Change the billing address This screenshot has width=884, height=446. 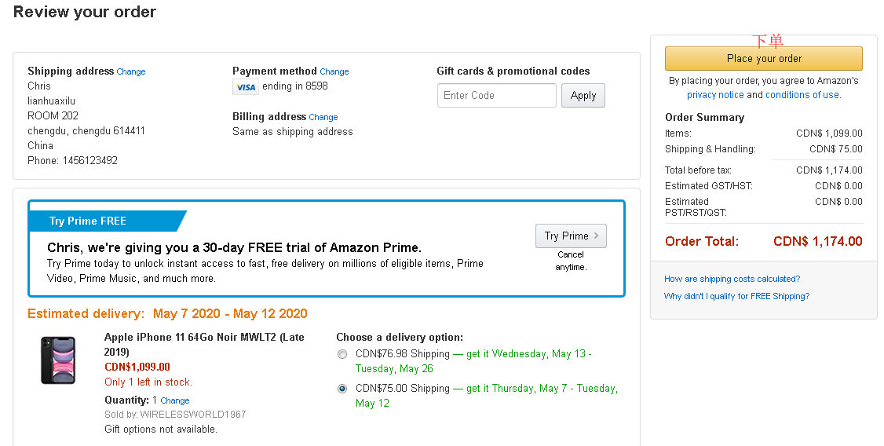click(323, 117)
